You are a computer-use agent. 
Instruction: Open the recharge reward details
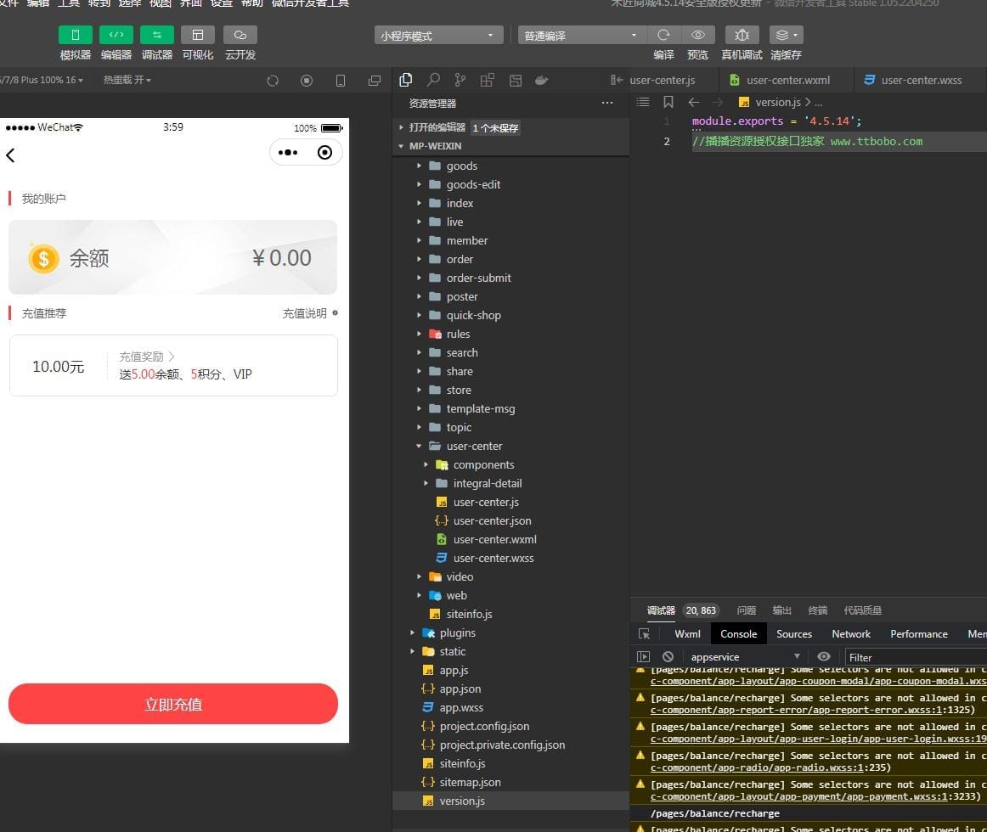coord(147,357)
